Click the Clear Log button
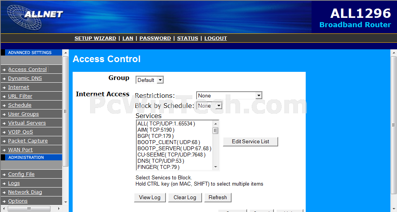Viewport: 397px width, 212px height. click(185, 197)
